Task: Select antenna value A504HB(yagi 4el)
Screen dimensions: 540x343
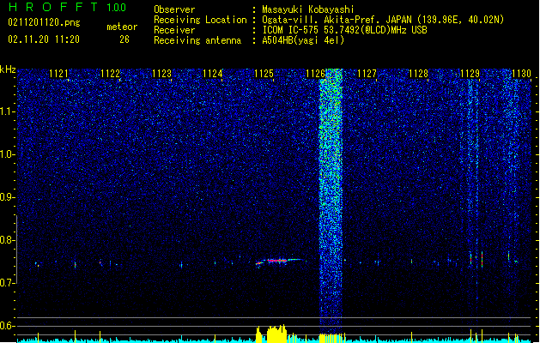Action: (303, 40)
